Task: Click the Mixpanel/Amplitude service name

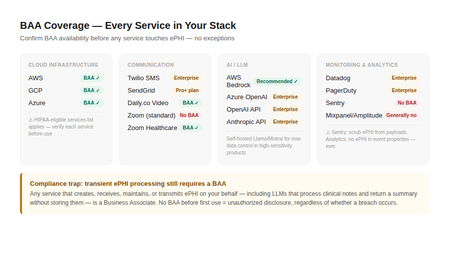Action: [354, 116]
